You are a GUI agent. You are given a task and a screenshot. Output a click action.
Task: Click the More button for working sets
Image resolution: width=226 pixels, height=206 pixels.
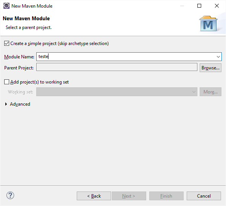point(210,92)
